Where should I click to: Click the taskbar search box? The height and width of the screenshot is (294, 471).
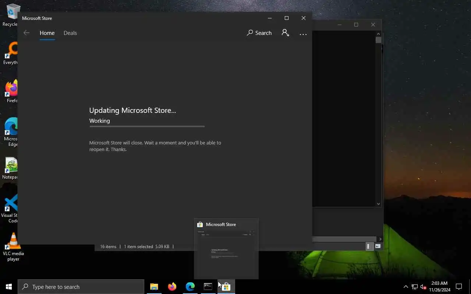[81, 287]
